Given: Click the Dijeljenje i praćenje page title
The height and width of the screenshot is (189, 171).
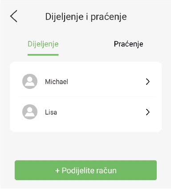Looking at the screenshot, I should pyautogui.click(x=86, y=16).
